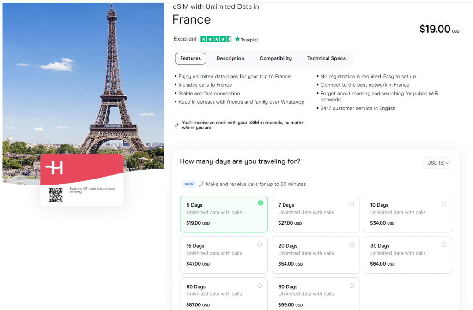Click the blue NEW badge
This screenshot has width=473, height=310.
(189, 184)
